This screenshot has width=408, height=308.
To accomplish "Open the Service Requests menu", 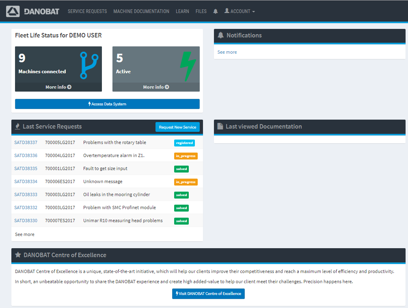I will [x=87, y=11].
